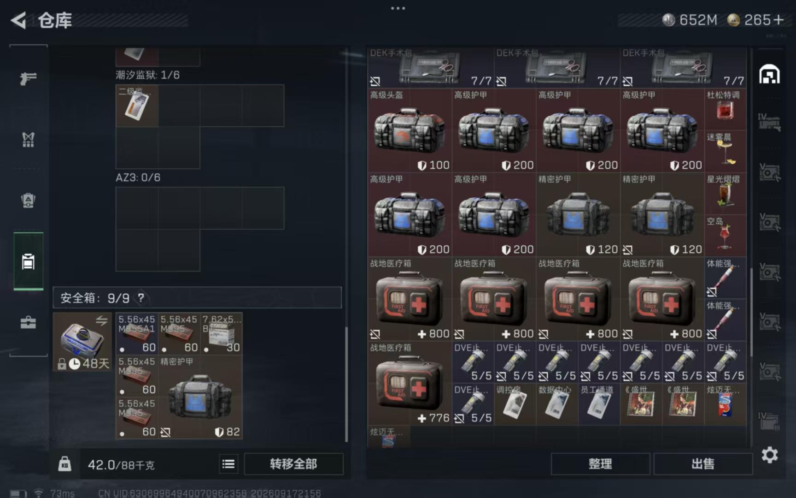Select the 7.62x5 BP ammo box of 30
The height and width of the screenshot is (498, 796).
(x=221, y=334)
